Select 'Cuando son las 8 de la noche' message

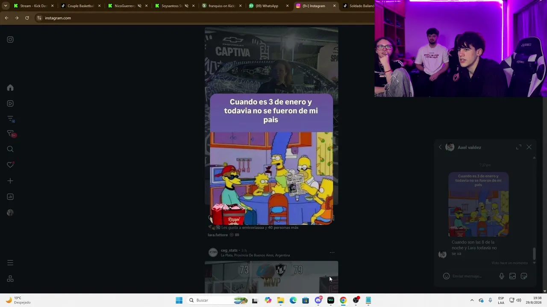coord(474,248)
